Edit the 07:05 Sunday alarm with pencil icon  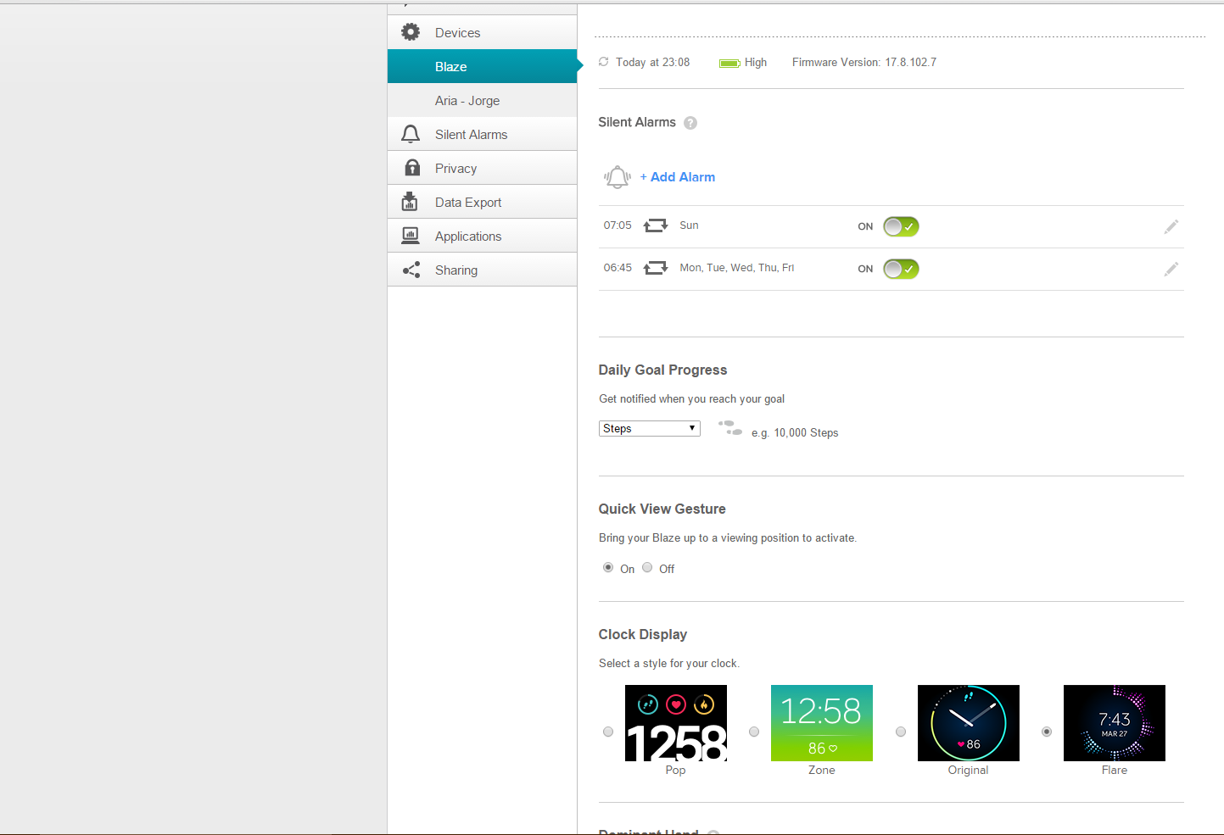click(x=1171, y=226)
